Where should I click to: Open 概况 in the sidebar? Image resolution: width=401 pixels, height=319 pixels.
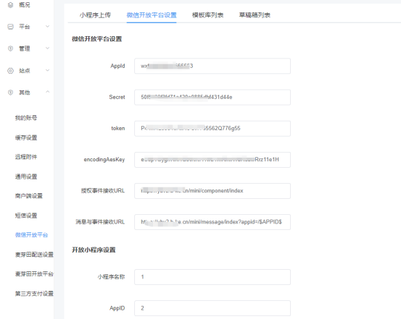point(25,5)
